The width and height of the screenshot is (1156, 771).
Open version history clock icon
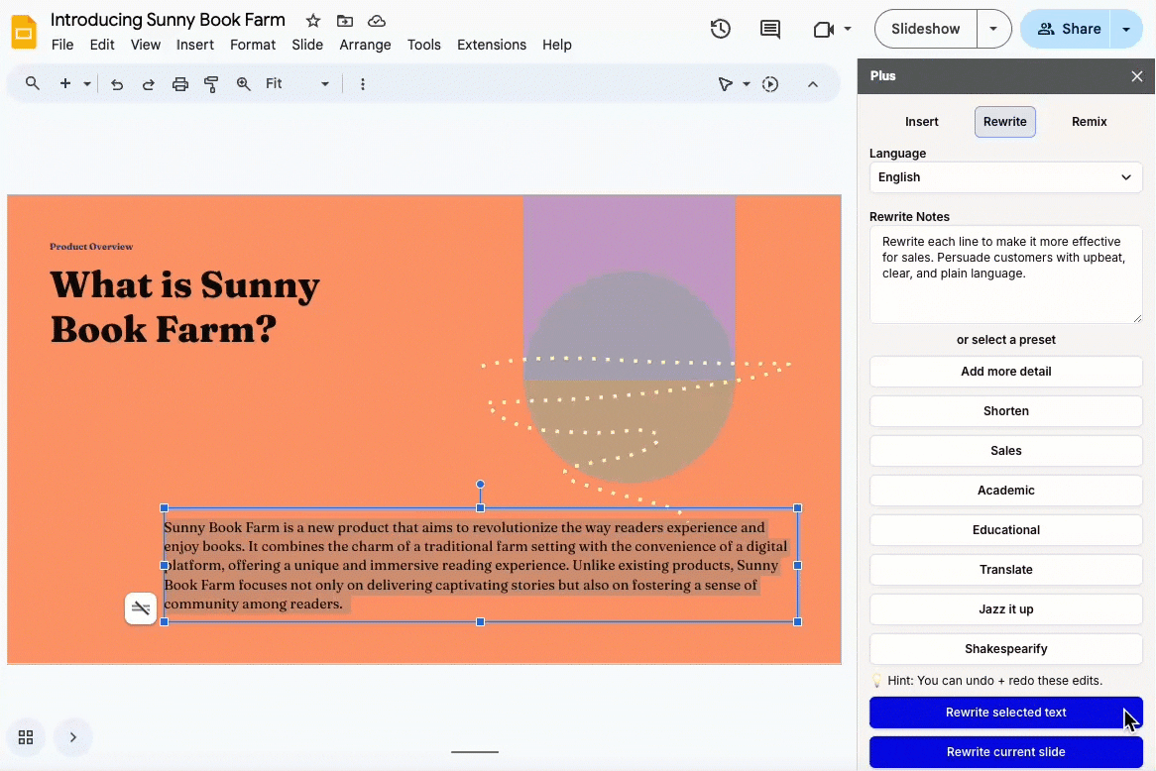(721, 29)
